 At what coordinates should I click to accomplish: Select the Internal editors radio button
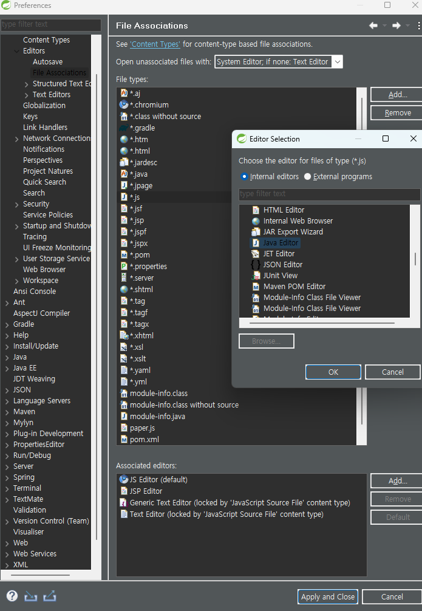[x=244, y=177]
